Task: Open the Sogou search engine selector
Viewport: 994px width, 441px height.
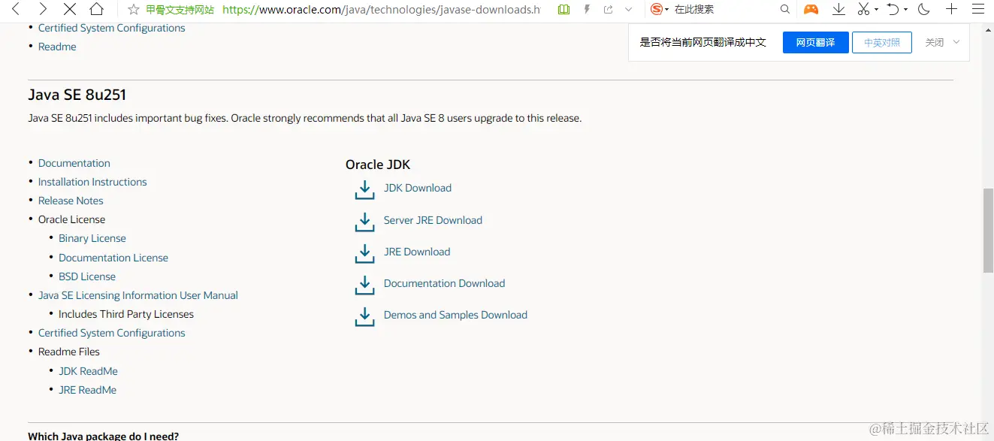Action: 659,10
